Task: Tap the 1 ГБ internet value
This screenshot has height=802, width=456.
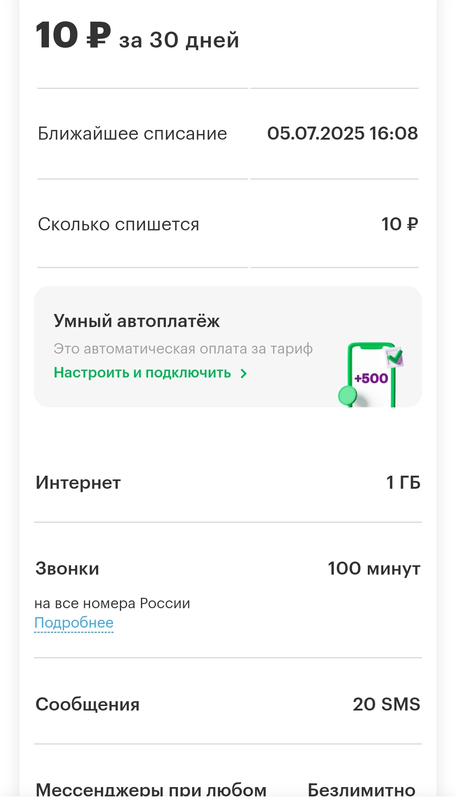Action: (403, 483)
